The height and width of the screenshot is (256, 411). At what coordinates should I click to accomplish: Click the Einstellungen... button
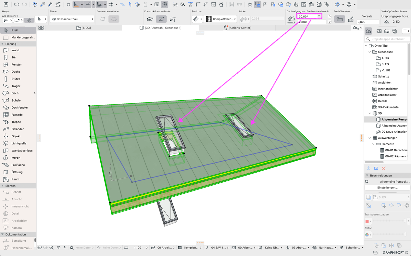[x=387, y=188]
